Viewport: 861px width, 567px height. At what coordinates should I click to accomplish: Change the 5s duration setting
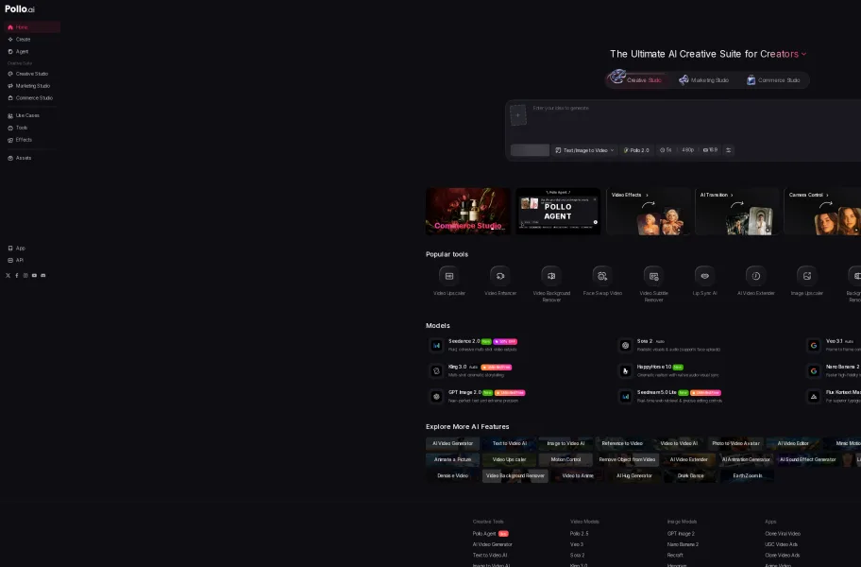(x=666, y=150)
